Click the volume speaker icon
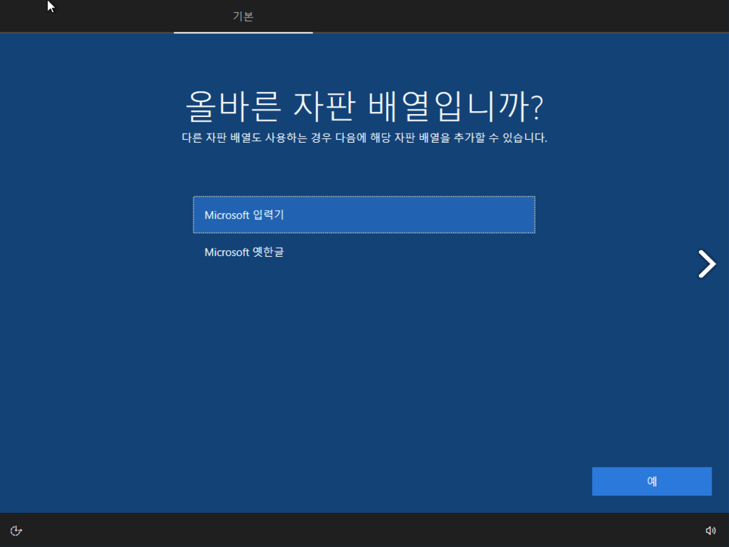The height and width of the screenshot is (547, 729). [x=710, y=530]
